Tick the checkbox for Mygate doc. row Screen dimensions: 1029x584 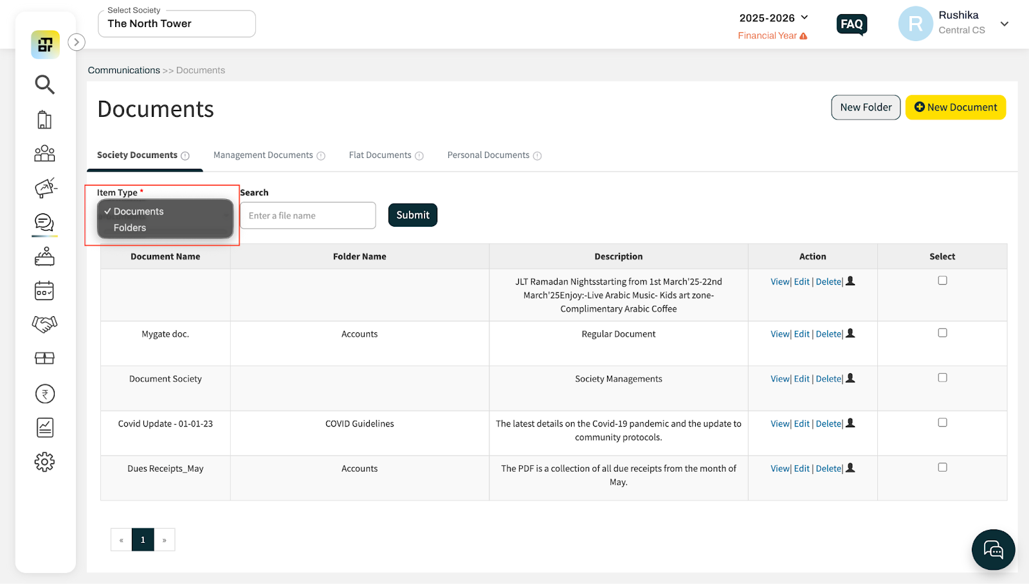tap(942, 333)
